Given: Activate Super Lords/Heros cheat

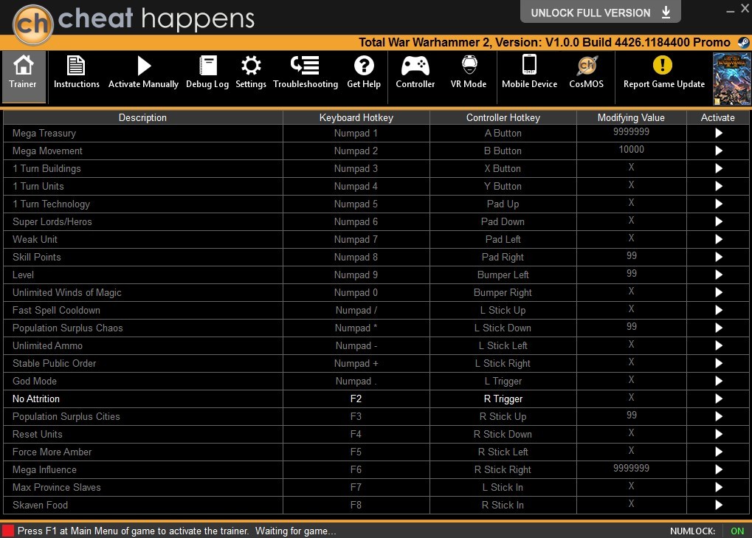Looking at the screenshot, I should coord(719,222).
